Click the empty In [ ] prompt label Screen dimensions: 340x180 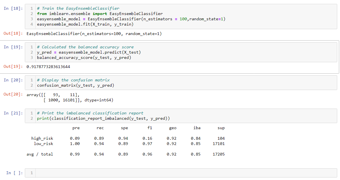[15, 173]
